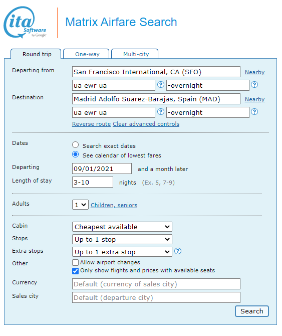Switch to the One-way tab
This screenshot has height=336, width=282.
point(86,54)
